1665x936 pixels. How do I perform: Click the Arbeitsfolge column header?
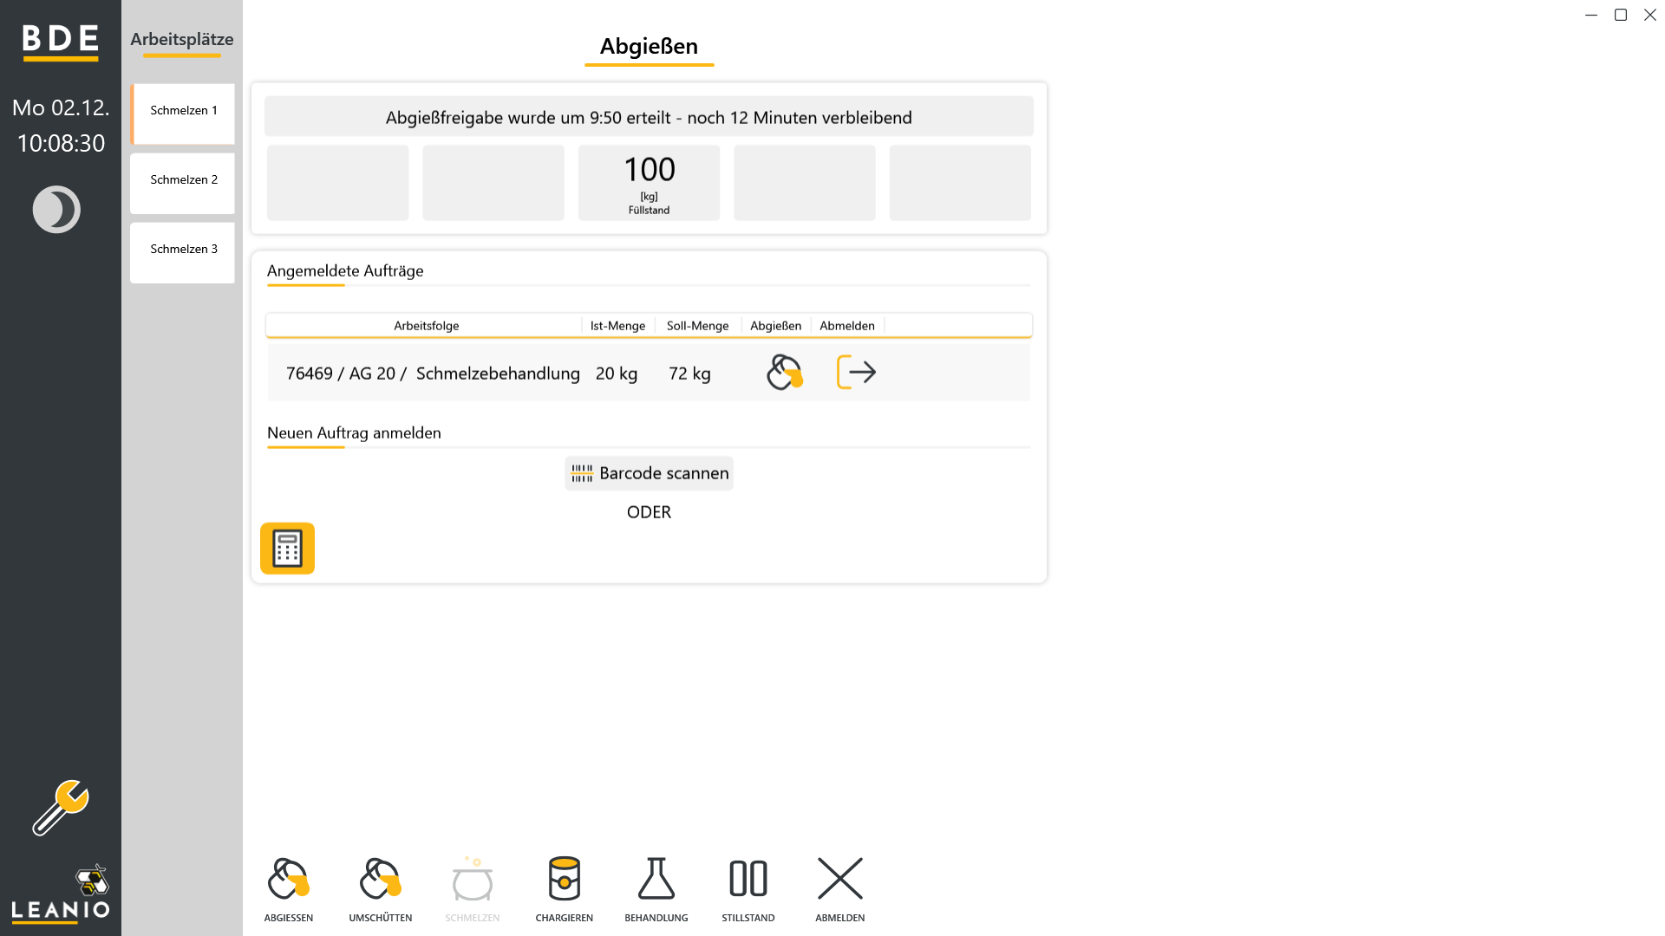[427, 326]
